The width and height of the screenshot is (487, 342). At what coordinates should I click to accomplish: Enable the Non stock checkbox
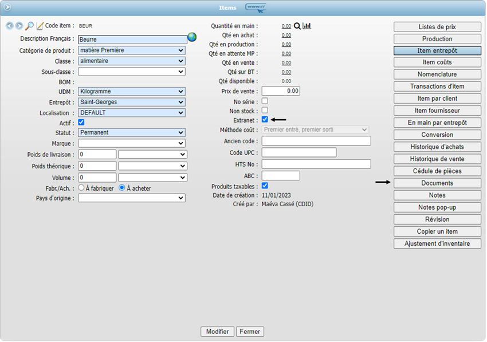point(265,110)
